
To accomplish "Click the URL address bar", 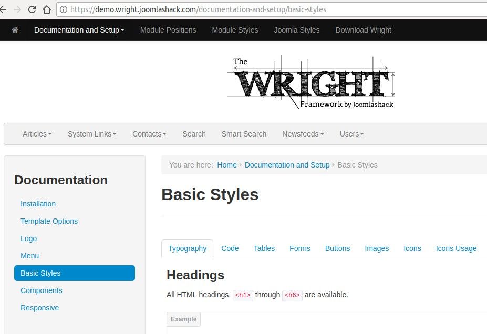I will coord(272,9).
